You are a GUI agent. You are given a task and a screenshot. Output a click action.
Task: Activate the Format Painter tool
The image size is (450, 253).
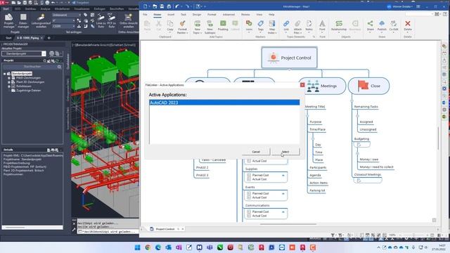pyautogui.click(x=182, y=27)
